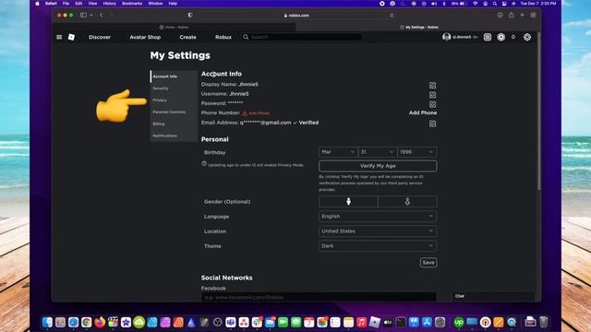
Task: Click the user avatar in the header
Action: 447,37
